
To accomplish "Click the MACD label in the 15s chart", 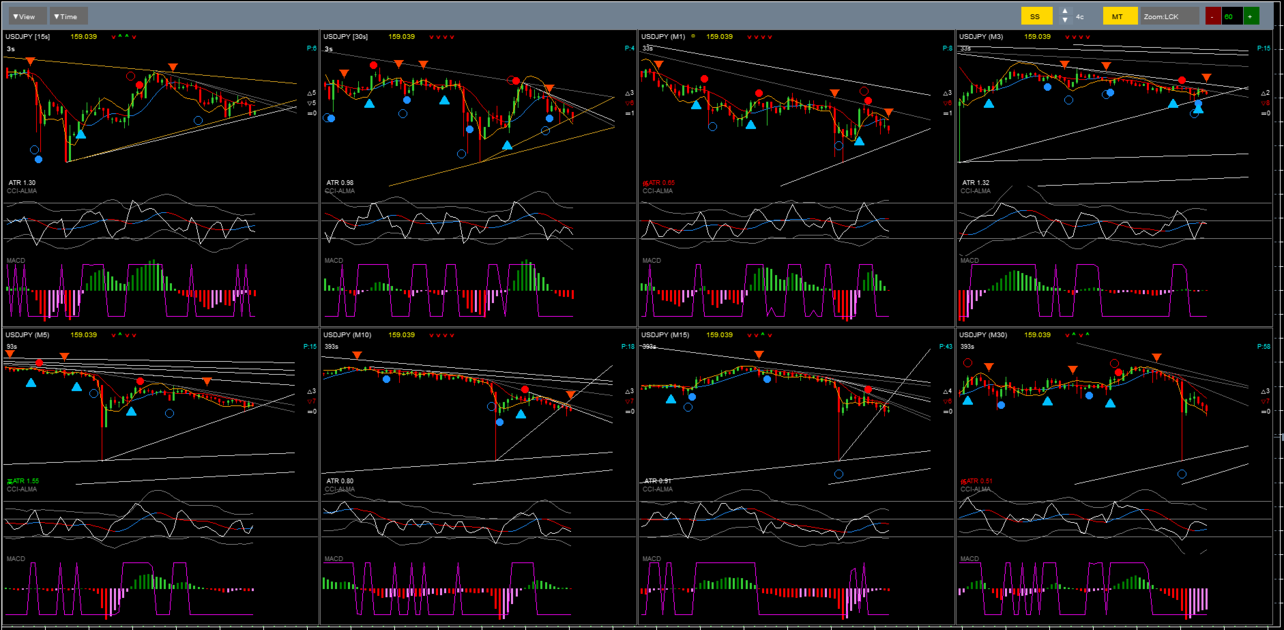I will (x=16, y=261).
